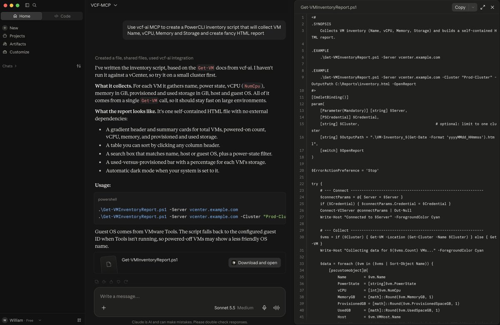Give thumbs up to the response
The image size is (500, 325).
pos(111,282)
